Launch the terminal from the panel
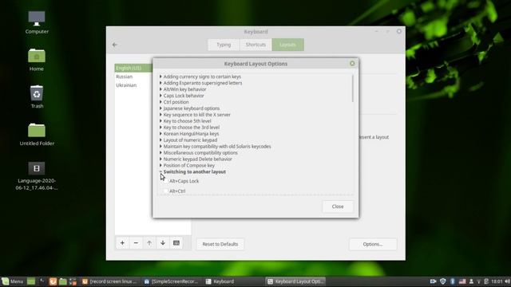The width and height of the screenshot is (511, 287). (x=42, y=281)
